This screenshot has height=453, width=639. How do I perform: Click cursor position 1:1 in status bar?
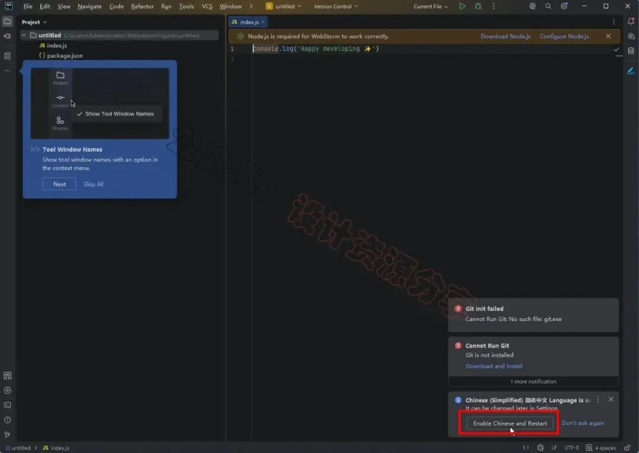click(x=526, y=448)
